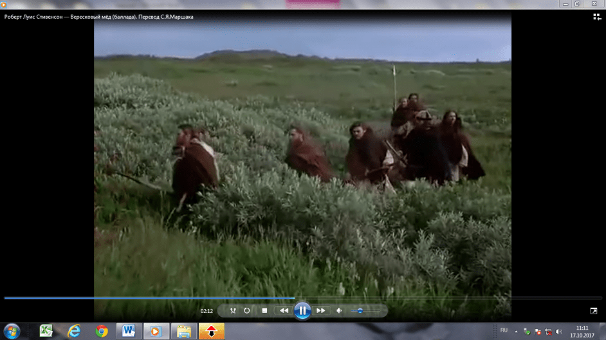Minimize the Media Player window
Viewport: 606px width, 340px height.
[x=566, y=4]
